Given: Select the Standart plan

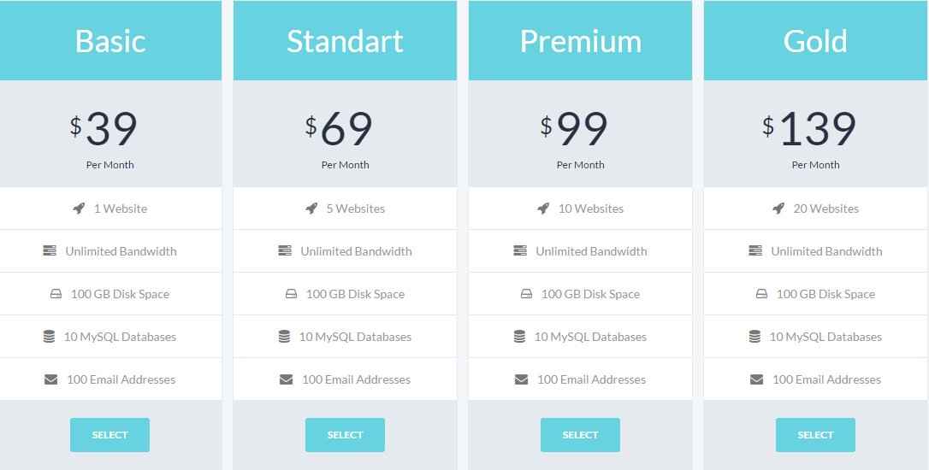Looking at the screenshot, I should (345, 435).
